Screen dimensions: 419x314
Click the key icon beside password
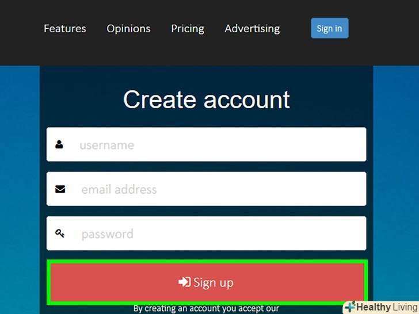(60, 233)
